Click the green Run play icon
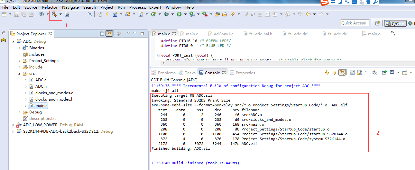The height and width of the screenshot is (170, 415). tap(179, 14)
